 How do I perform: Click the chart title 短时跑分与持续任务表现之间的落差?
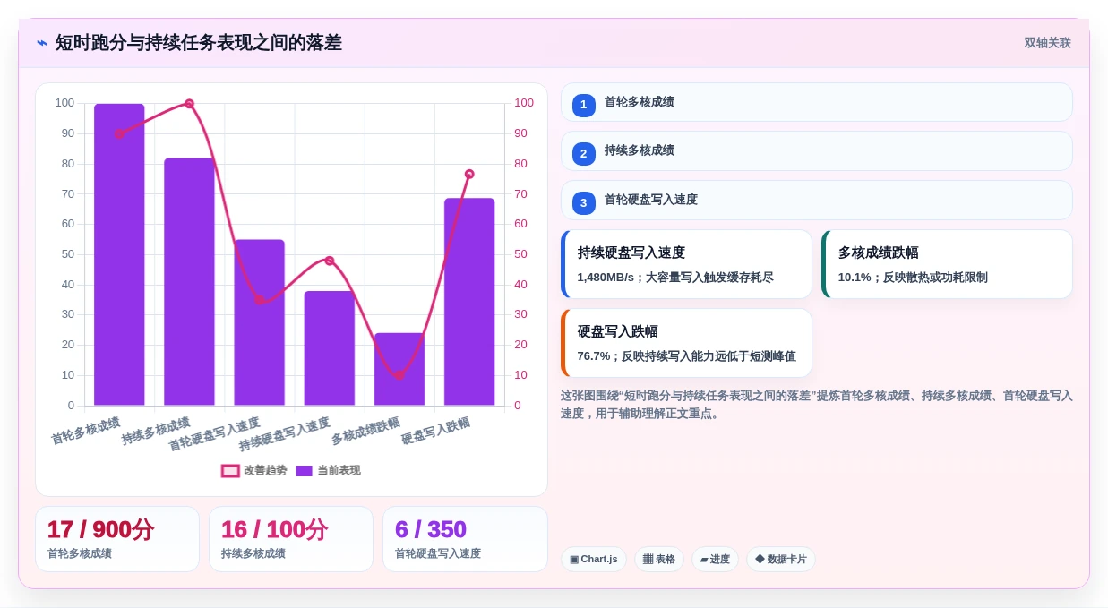[198, 43]
